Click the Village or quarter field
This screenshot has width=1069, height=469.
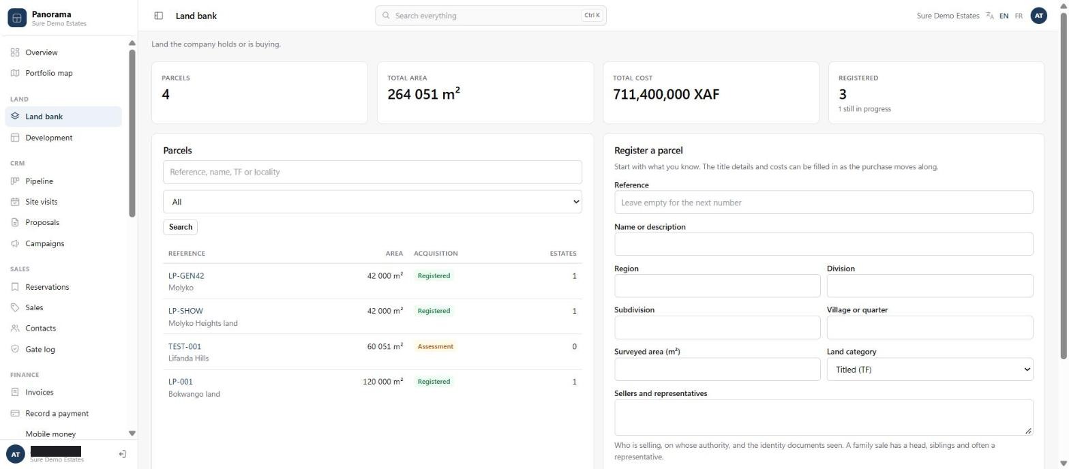click(930, 327)
